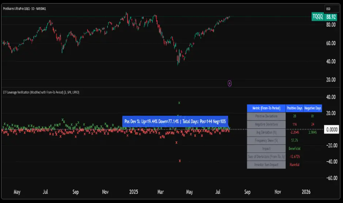Click the lowest red X outlier marker

[180, 161]
